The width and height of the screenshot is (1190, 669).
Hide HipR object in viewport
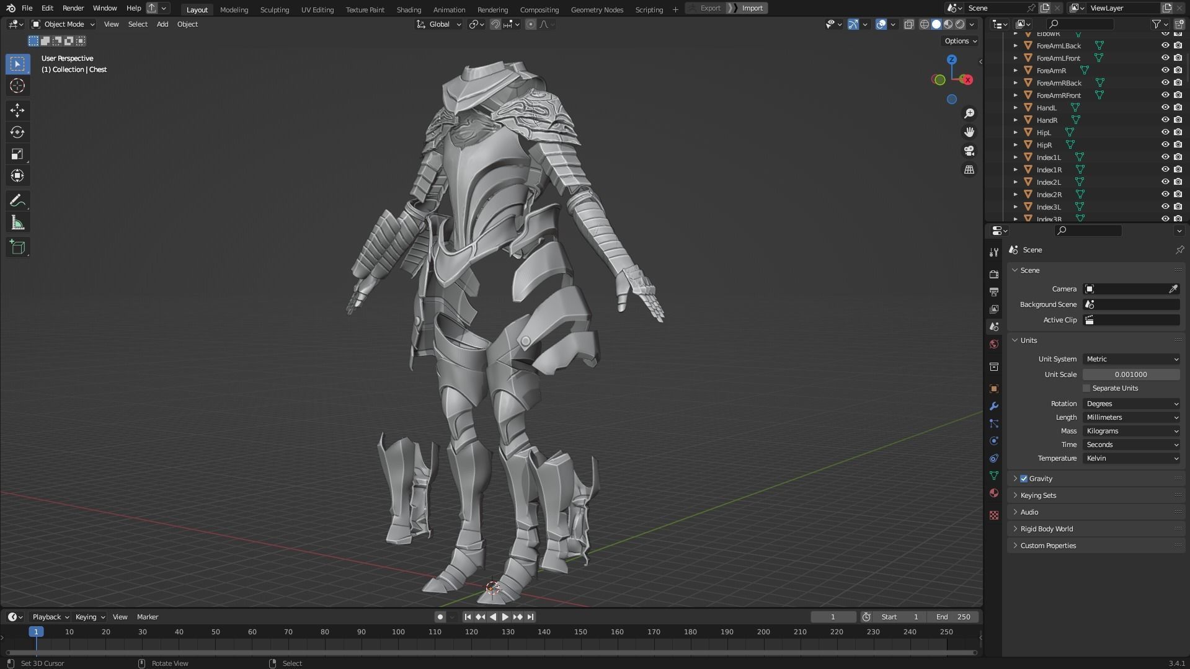pos(1165,144)
